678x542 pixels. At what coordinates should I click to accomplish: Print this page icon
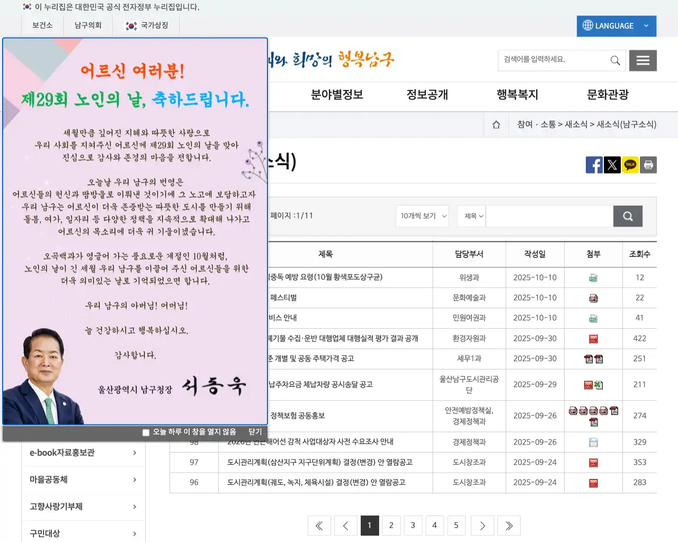648,165
